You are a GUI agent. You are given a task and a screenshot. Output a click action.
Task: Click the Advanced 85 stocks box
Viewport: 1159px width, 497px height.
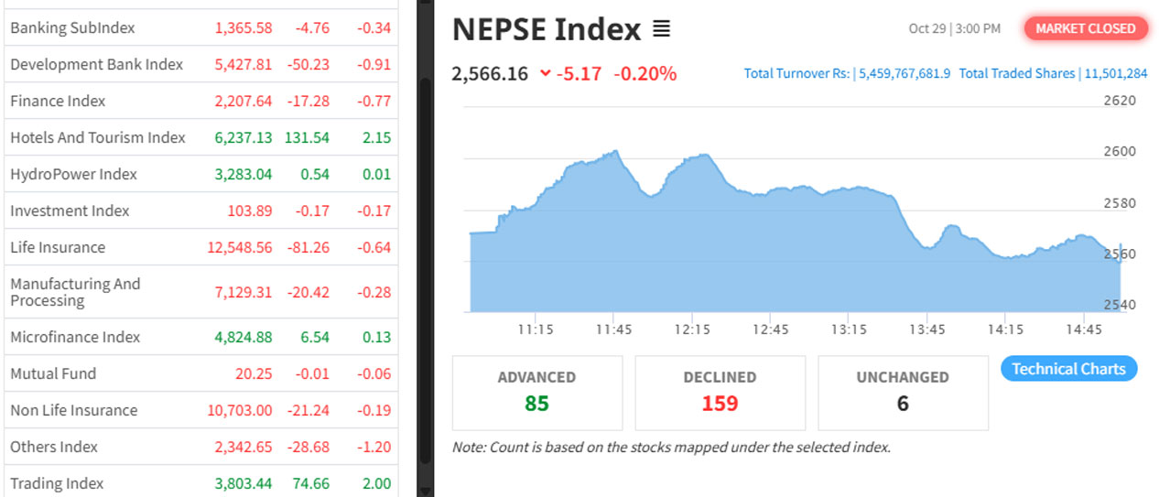tap(536, 392)
